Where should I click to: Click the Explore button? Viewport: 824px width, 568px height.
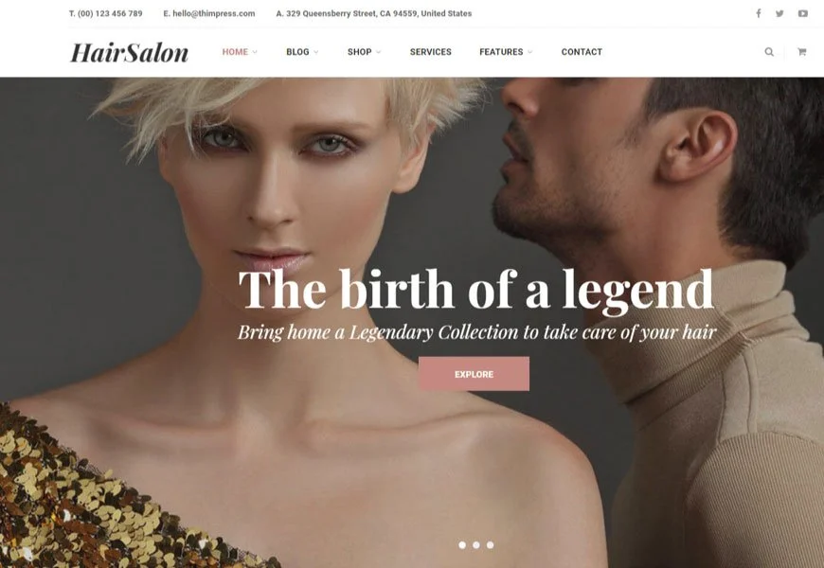[474, 374]
